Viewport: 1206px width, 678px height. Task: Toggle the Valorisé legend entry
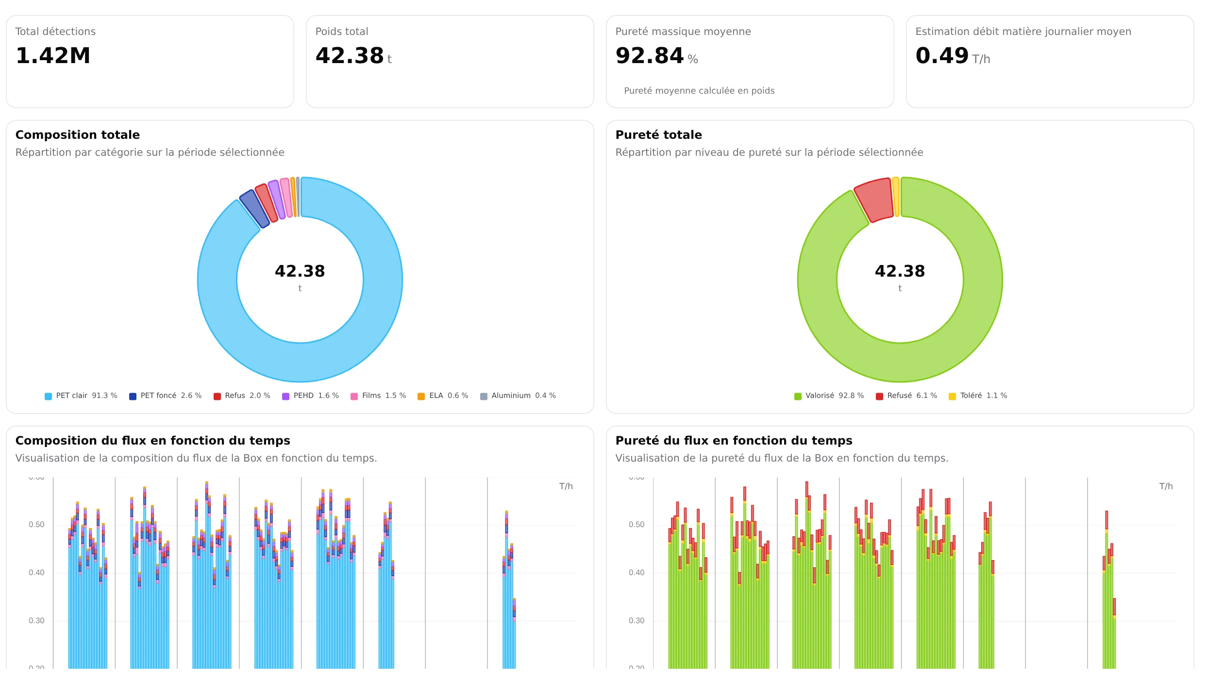tap(829, 396)
